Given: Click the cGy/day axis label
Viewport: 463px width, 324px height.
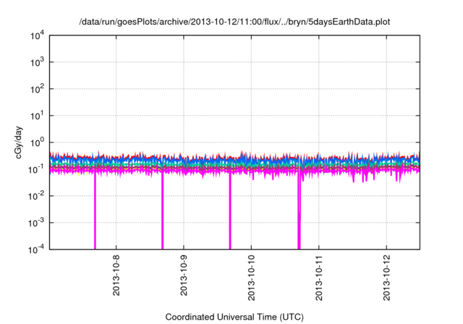Looking at the screenshot, I should pyautogui.click(x=19, y=142).
